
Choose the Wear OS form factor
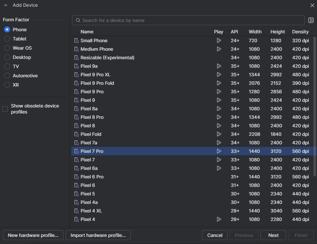click(x=7, y=48)
